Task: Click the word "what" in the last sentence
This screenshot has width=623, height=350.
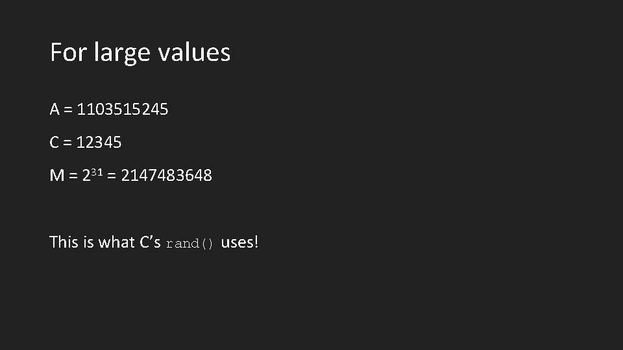Action: (x=117, y=242)
